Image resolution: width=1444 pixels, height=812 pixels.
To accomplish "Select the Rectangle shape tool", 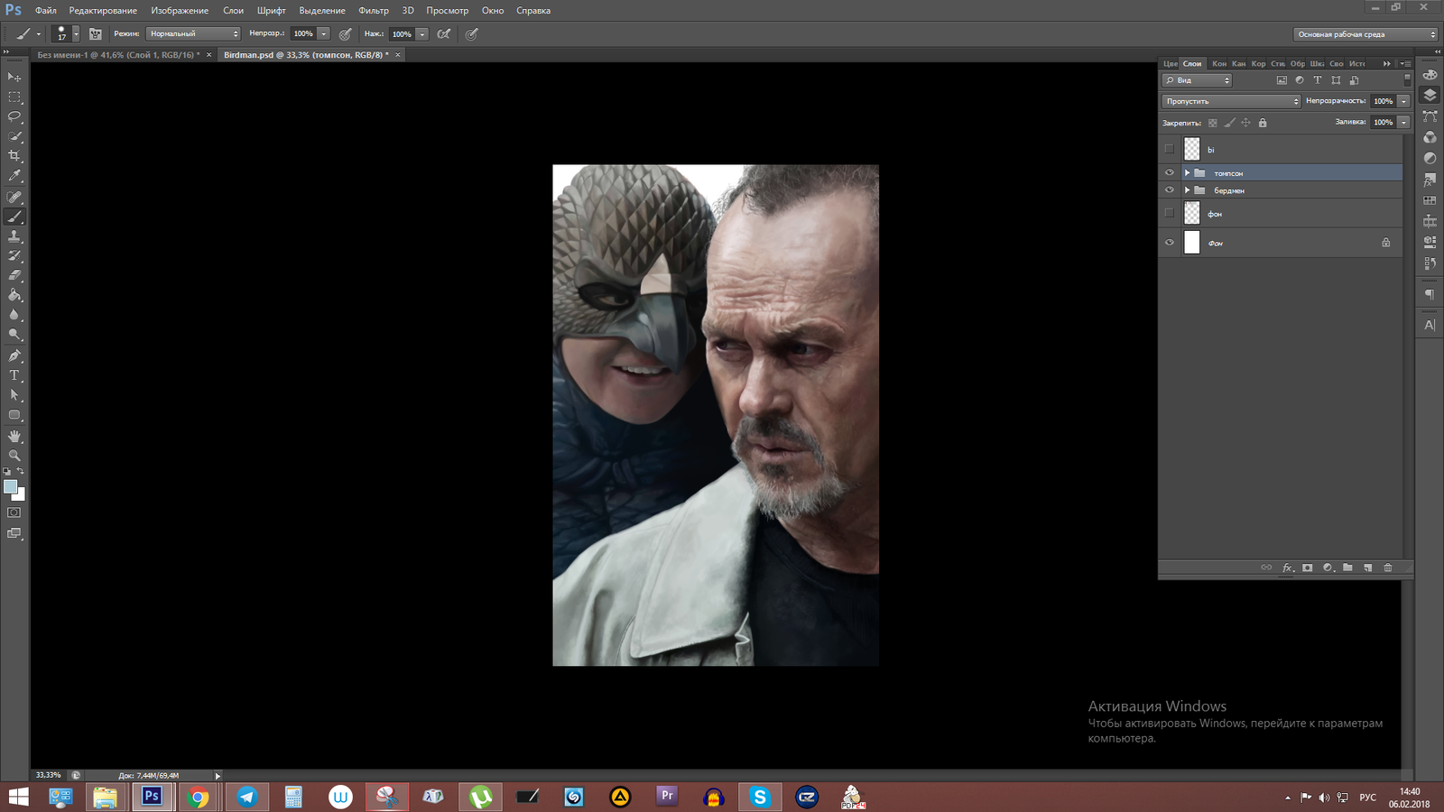I will [x=14, y=415].
